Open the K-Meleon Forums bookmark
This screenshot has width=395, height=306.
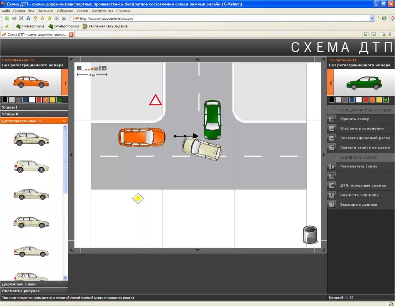pyautogui.click(x=64, y=26)
